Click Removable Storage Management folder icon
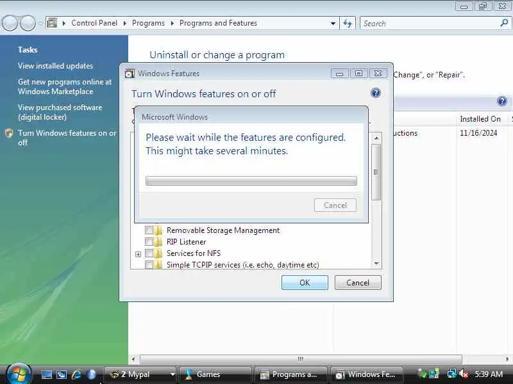 [158, 230]
